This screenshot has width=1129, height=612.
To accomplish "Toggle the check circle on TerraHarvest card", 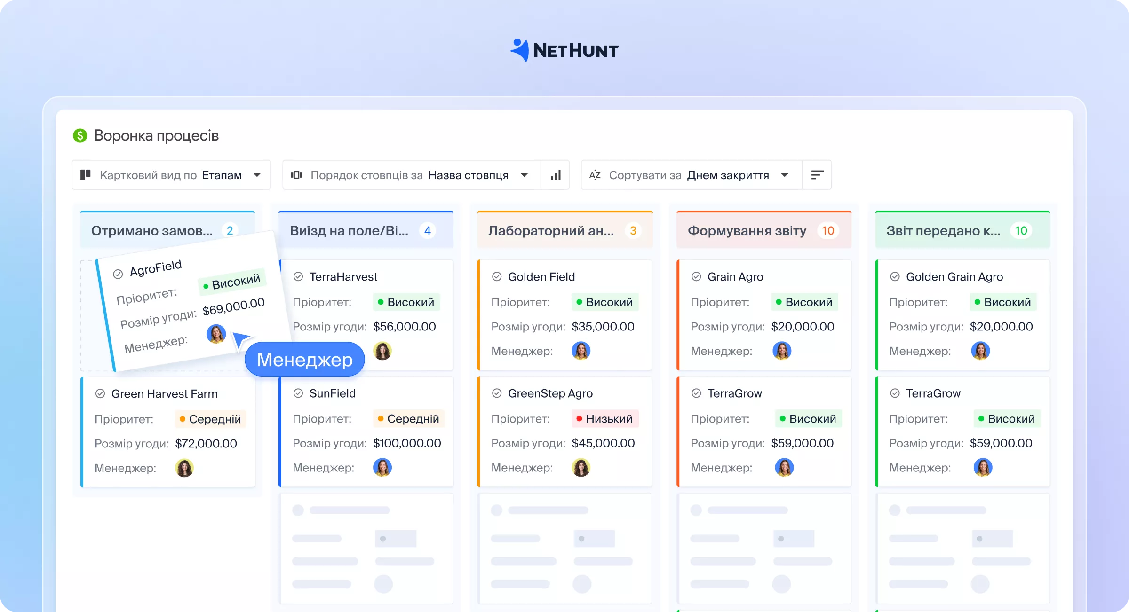I will coord(298,277).
